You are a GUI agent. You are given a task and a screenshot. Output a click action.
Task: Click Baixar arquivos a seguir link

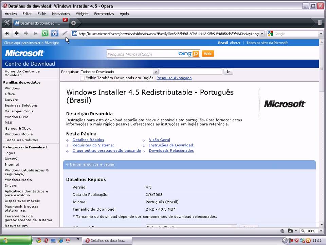coord(92,164)
